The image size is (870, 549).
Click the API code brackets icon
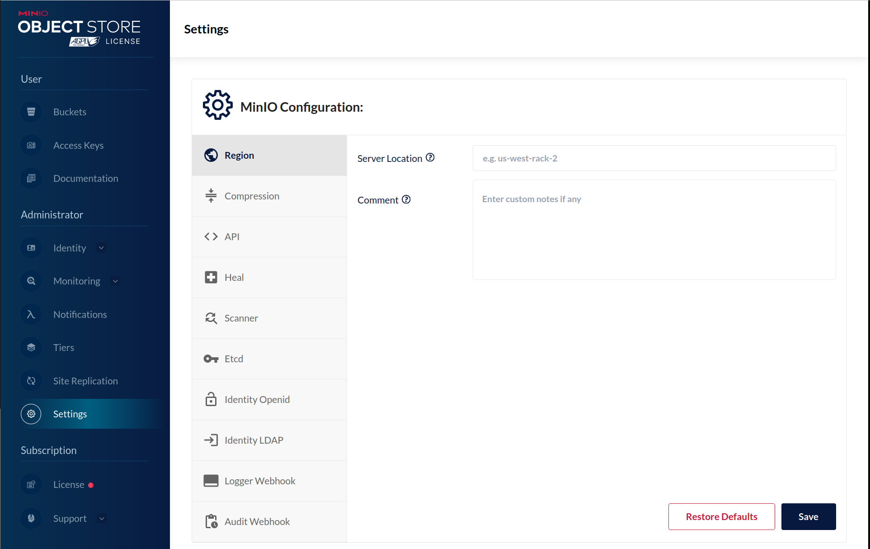click(x=211, y=237)
